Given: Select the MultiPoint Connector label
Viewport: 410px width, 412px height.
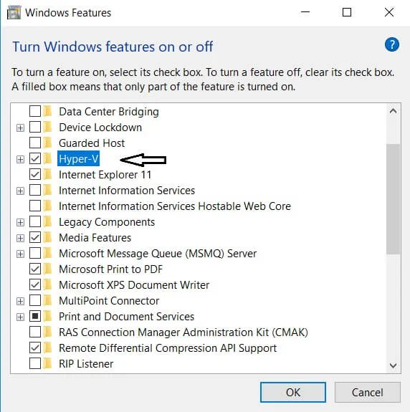Looking at the screenshot, I should coord(109,301).
